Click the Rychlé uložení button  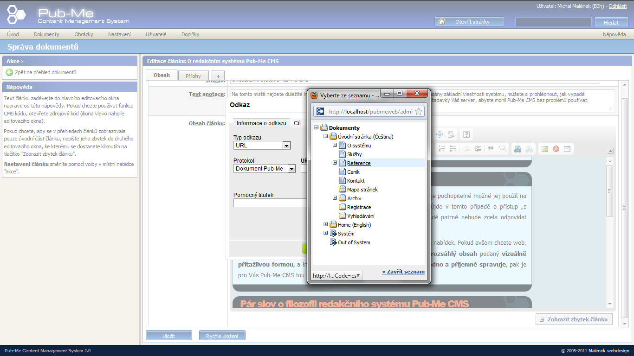pyautogui.click(x=222, y=336)
